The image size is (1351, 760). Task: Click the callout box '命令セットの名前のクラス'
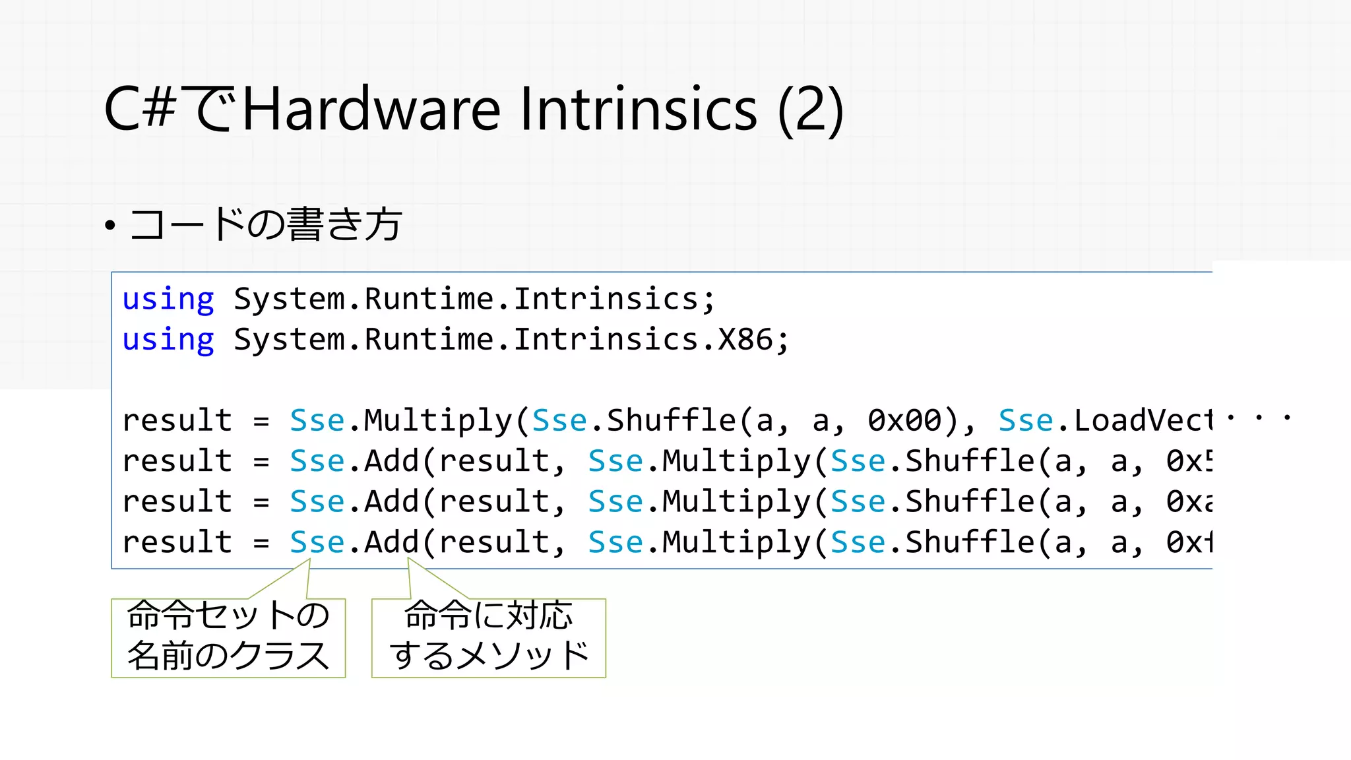coord(228,637)
